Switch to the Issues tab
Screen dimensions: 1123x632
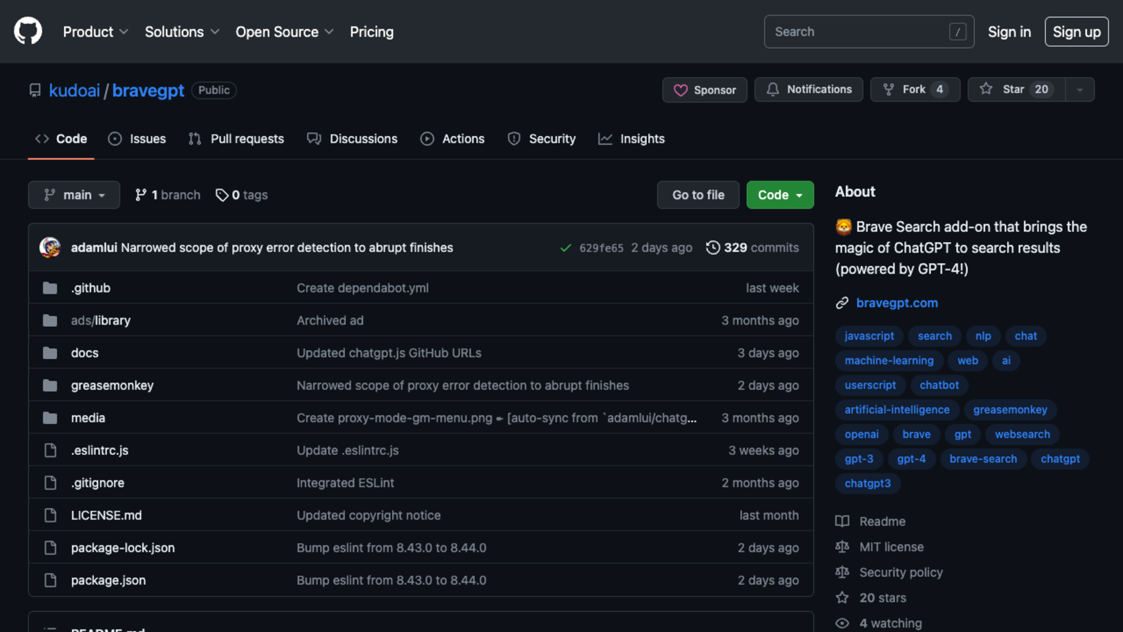[137, 139]
